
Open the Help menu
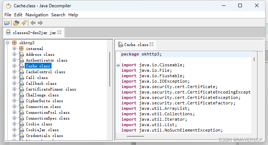coord(73,15)
